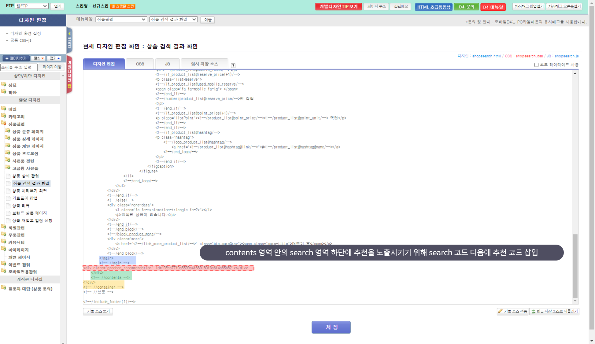Click the 저장 save button
This screenshot has height=344, width=595.
(x=331, y=327)
